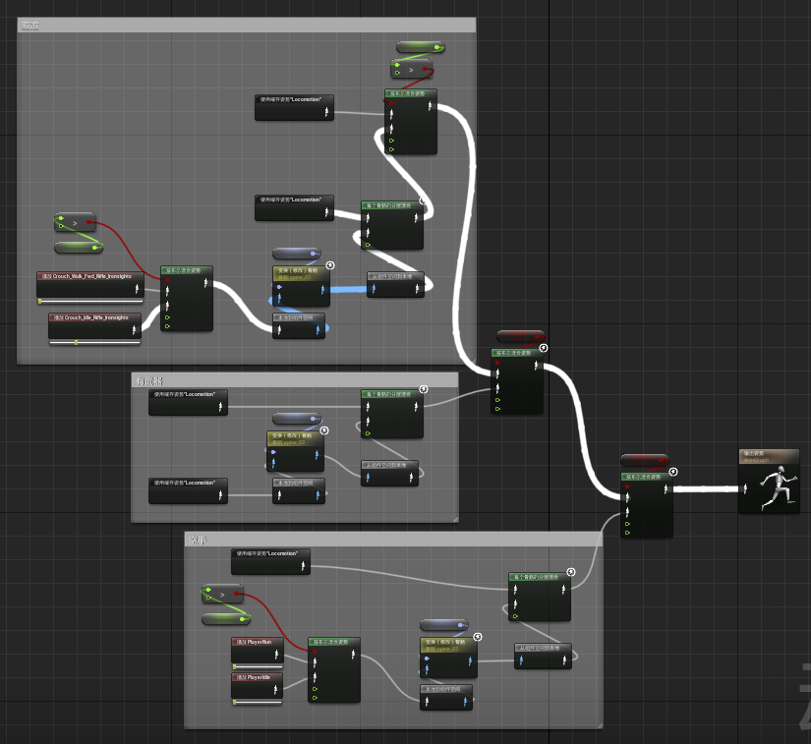Click the Crouch_Idle_Rifle_Ironsights progress bar
This screenshot has width=811, height=744.
click(x=94, y=342)
